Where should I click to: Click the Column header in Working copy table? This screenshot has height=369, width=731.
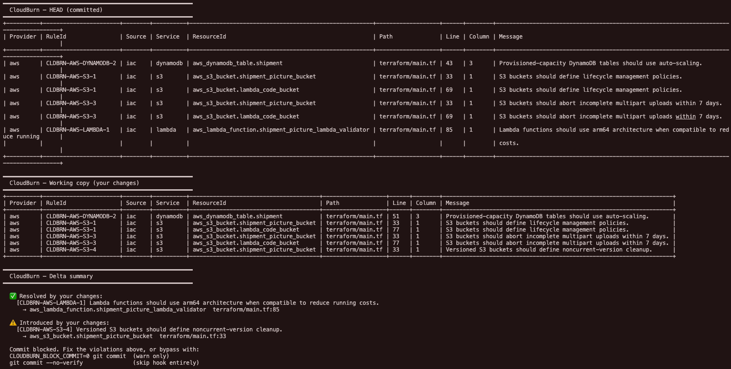426,203
